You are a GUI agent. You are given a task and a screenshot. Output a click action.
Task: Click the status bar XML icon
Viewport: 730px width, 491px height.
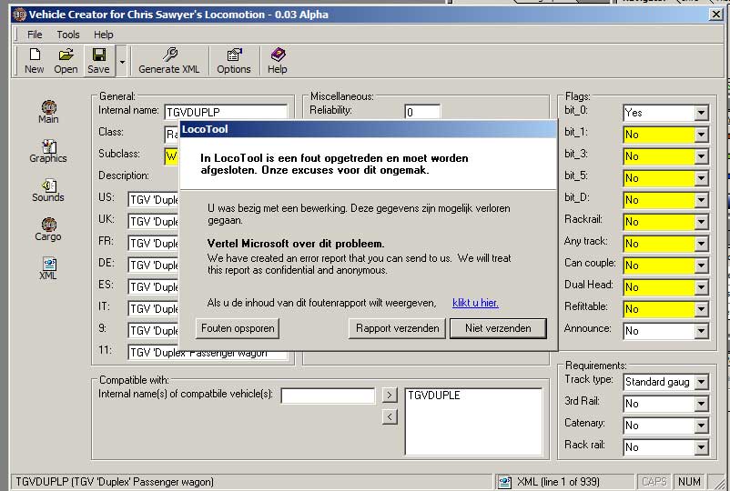[504, 482]
